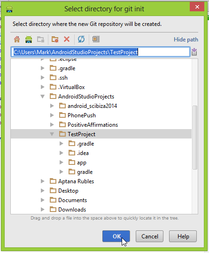209x253 pixels.
Task: Collapse the TestProject folder
Action: tap(52, 134)
